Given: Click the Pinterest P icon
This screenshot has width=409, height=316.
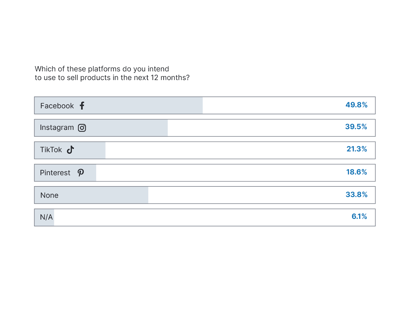Looking at the screenshot, I should pyautogui.click(x=81, y=173).
